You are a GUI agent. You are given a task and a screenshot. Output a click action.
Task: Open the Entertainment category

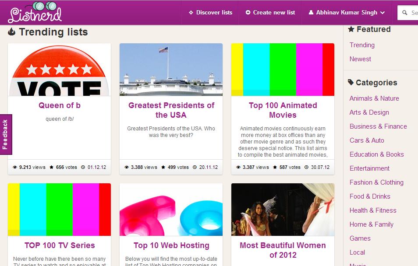pyautogui.click(x=369, y=168)
